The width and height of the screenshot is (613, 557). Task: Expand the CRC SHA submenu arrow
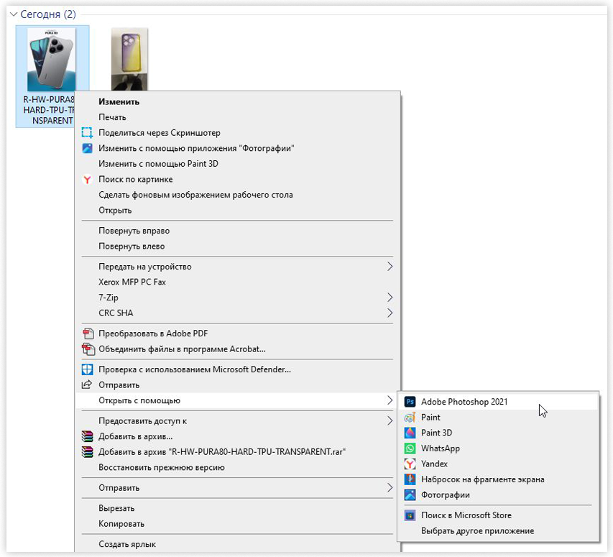(390, 313)
